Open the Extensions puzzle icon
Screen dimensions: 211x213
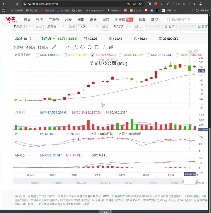point(169,4)
